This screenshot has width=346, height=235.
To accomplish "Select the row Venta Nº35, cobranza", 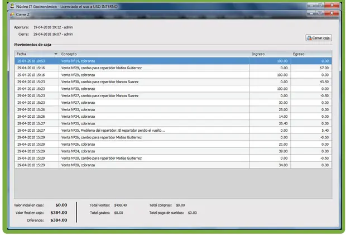I will pyautogui.click(x=173, y=123).
